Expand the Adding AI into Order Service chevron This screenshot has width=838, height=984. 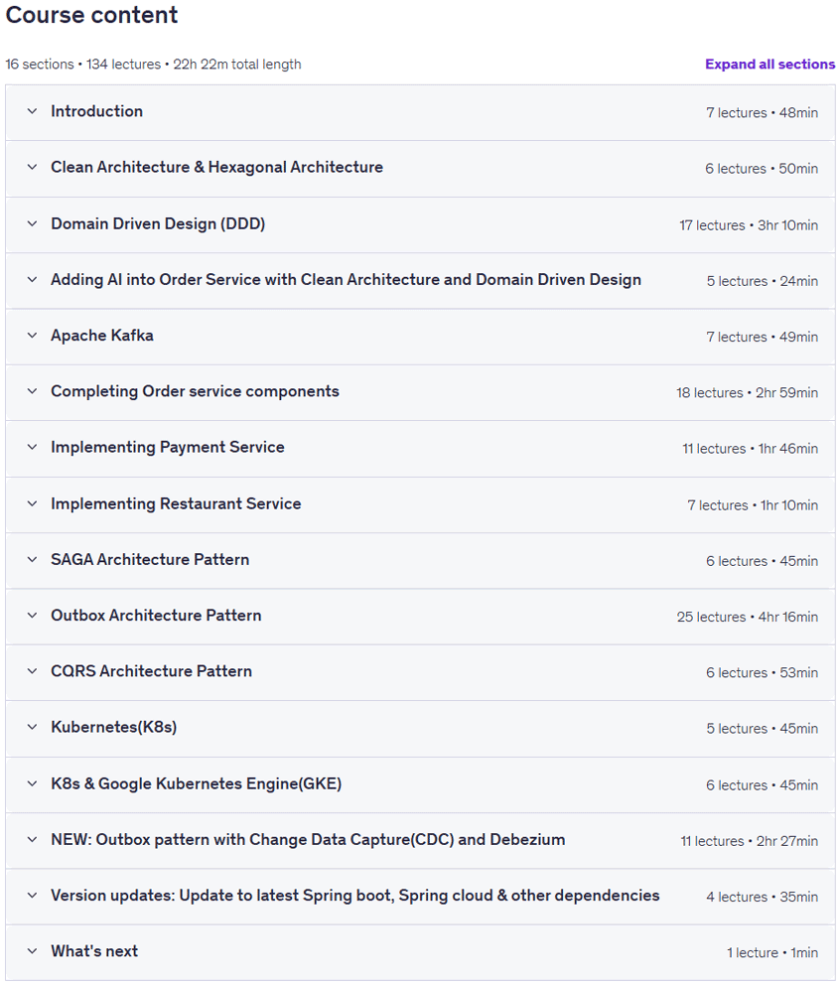(x=32, y=280)
